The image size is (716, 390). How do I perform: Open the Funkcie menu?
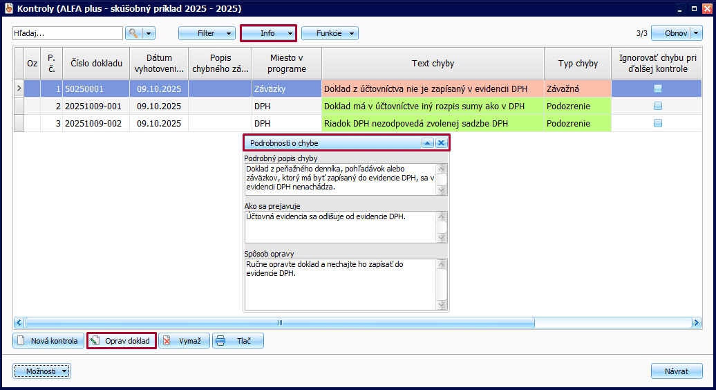[x=330, y=33]
